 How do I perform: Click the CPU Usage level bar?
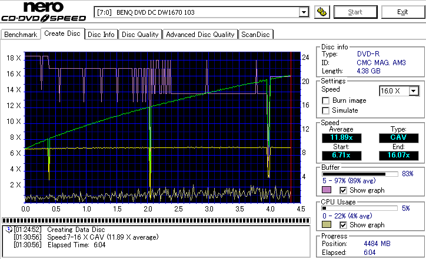[360, 208]
